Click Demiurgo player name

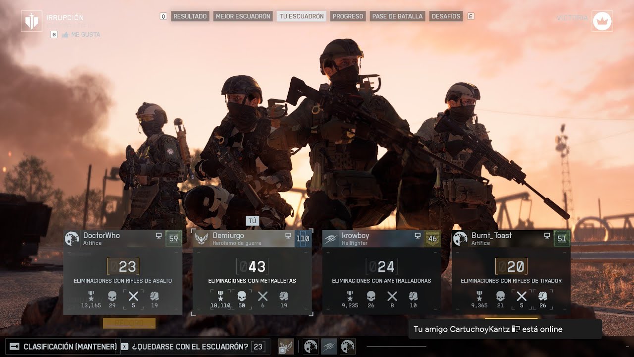[x=228, y=236]
